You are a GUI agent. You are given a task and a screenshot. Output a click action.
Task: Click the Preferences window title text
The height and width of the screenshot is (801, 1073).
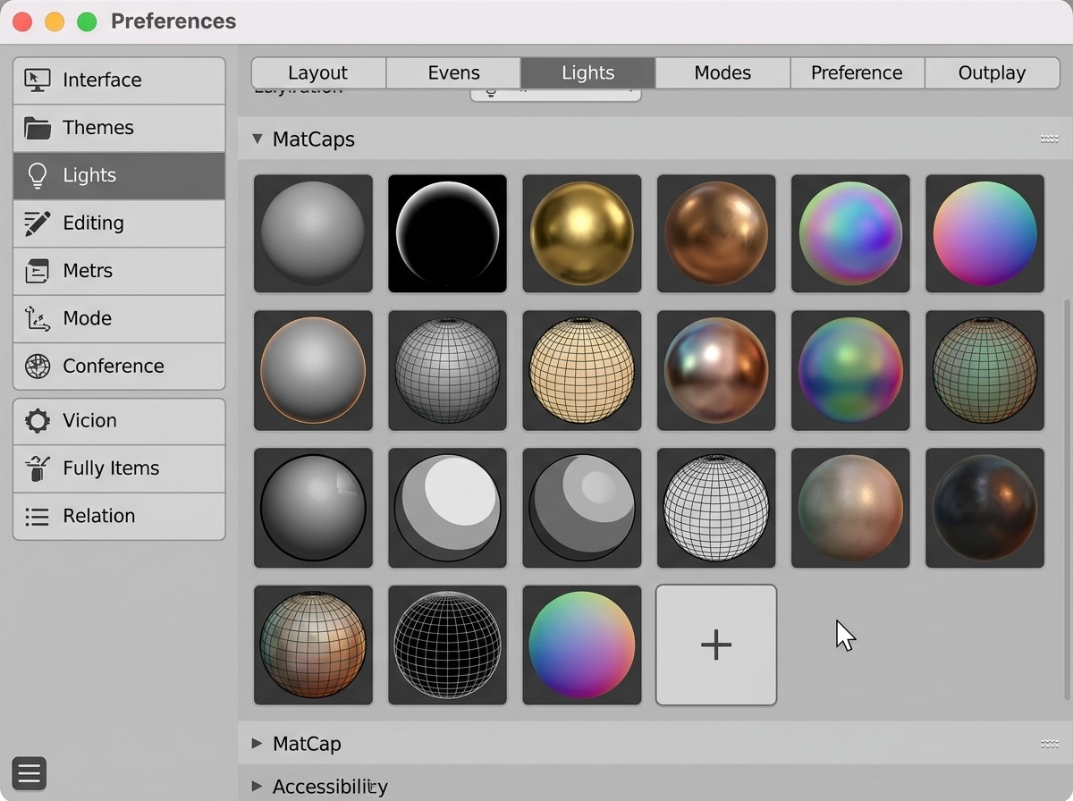[x=173, y=21]
